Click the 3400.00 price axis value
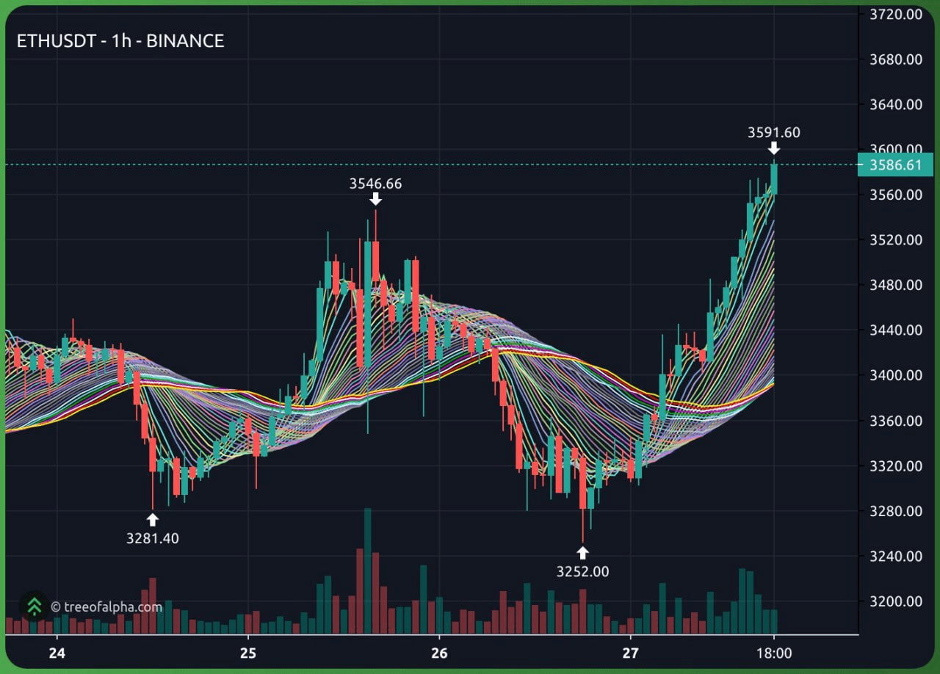 coord(895,375)
